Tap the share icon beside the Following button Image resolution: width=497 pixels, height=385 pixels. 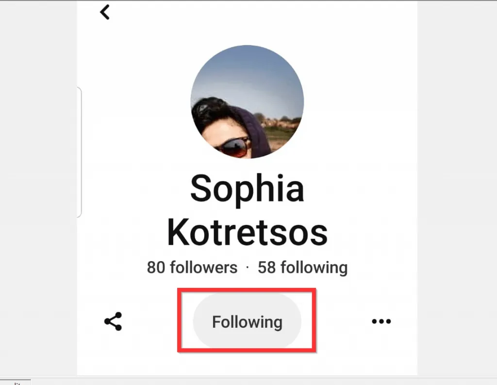click(x=113, y=320)
